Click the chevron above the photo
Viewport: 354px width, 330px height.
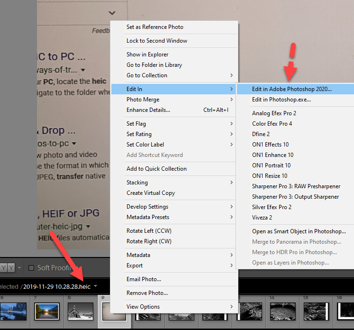[112, 13]
